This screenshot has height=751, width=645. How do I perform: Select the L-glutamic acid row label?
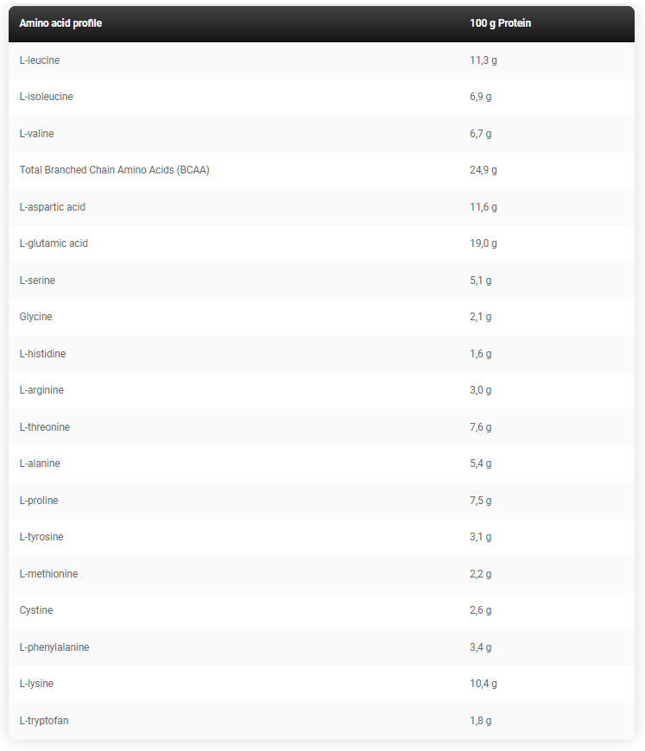tap(54, 243)
